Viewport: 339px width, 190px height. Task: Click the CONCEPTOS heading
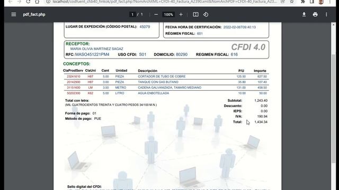coord(77,64)
